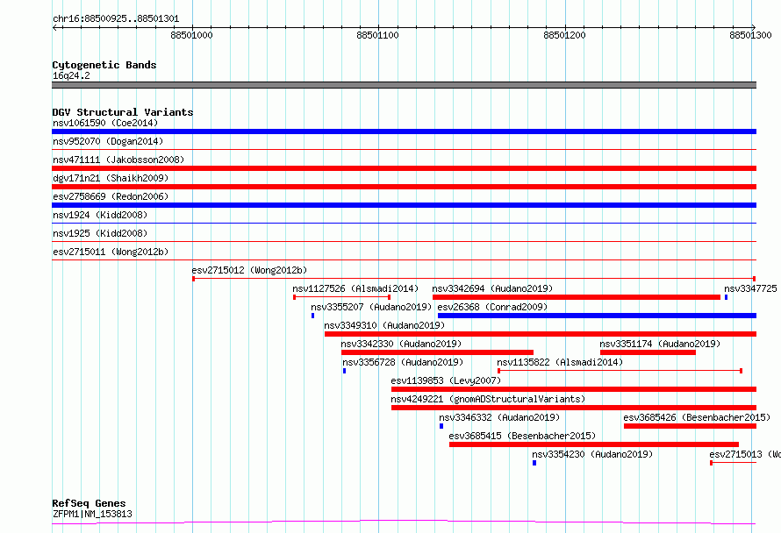Click ruler position 88501100
Screen dimensions: 781x533
[377, 35]
